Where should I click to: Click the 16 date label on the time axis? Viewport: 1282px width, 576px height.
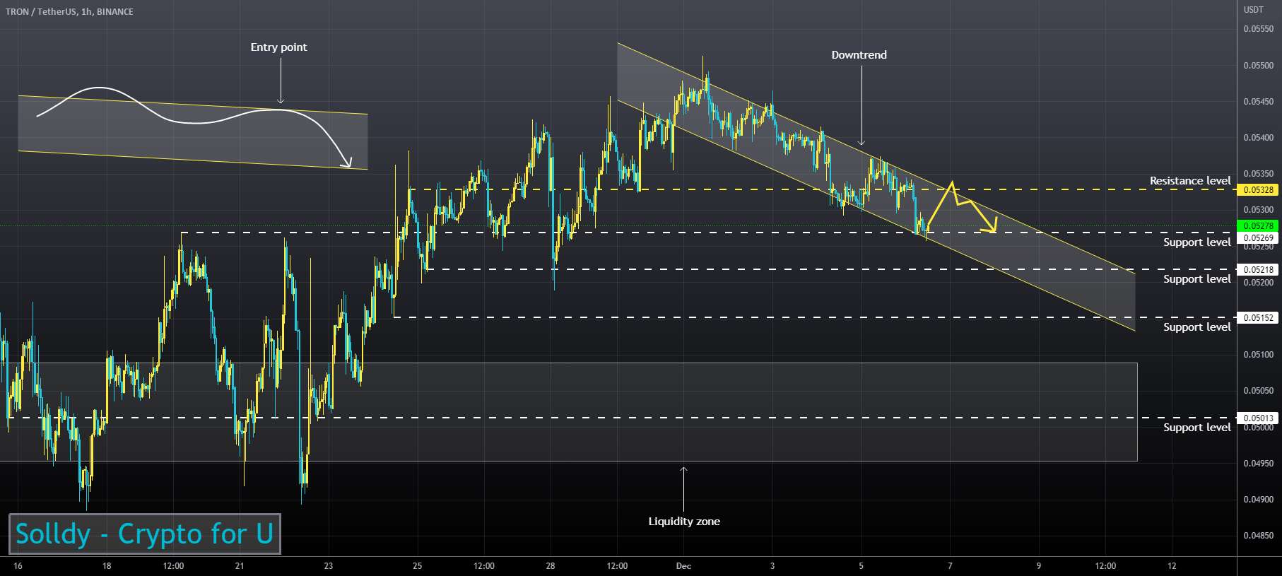coord(18,566)
